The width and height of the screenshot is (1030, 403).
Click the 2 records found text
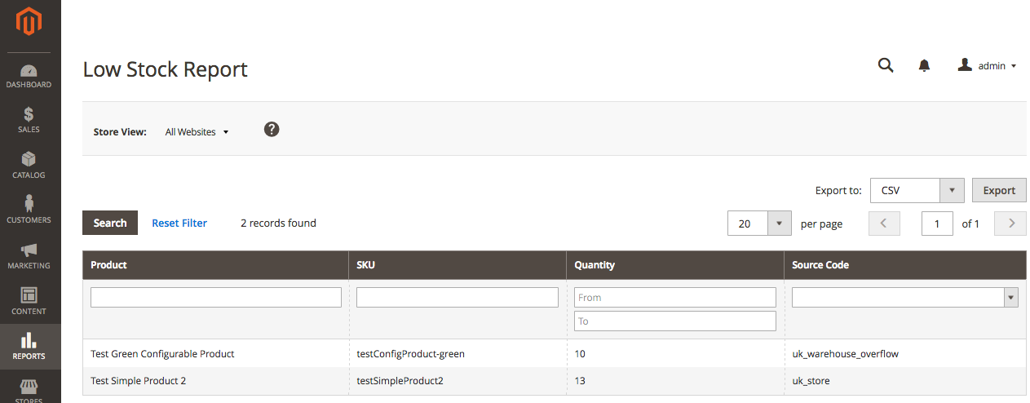click(x=278, y=223)
